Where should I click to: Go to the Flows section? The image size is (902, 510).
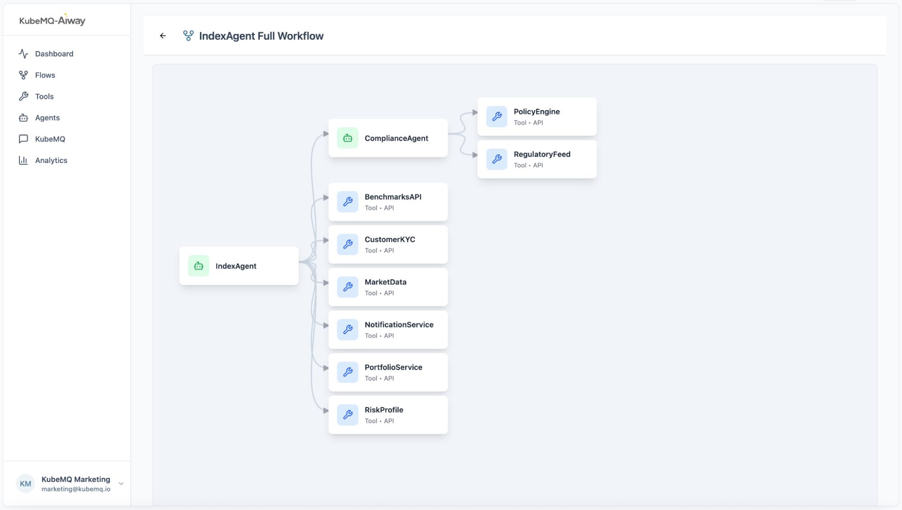tap(45, 75)
